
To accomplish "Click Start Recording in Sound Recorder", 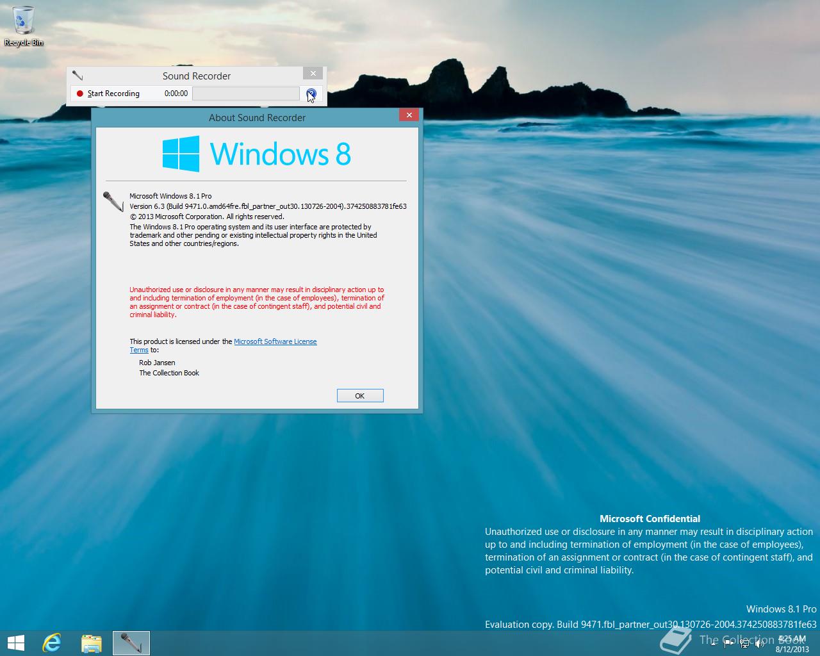I will click(x=108, y=94).
